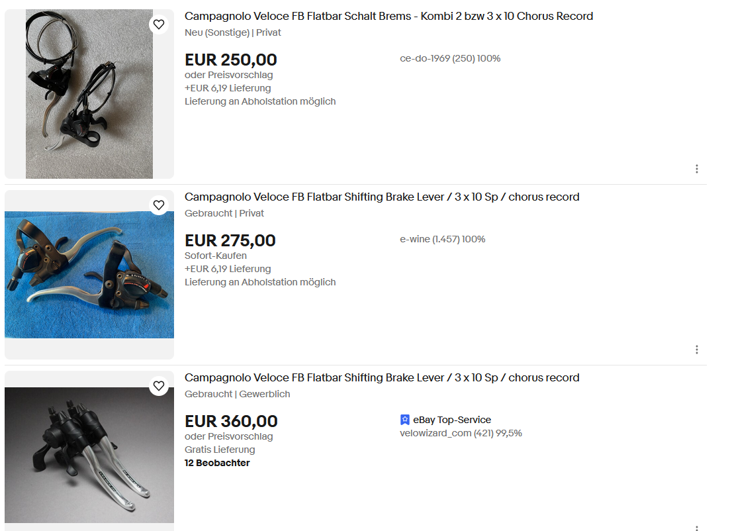This screenshot has height=531, width=730.
Task: Add the EUR 250,00 listing to watchlist
Action: click(159, 25)
